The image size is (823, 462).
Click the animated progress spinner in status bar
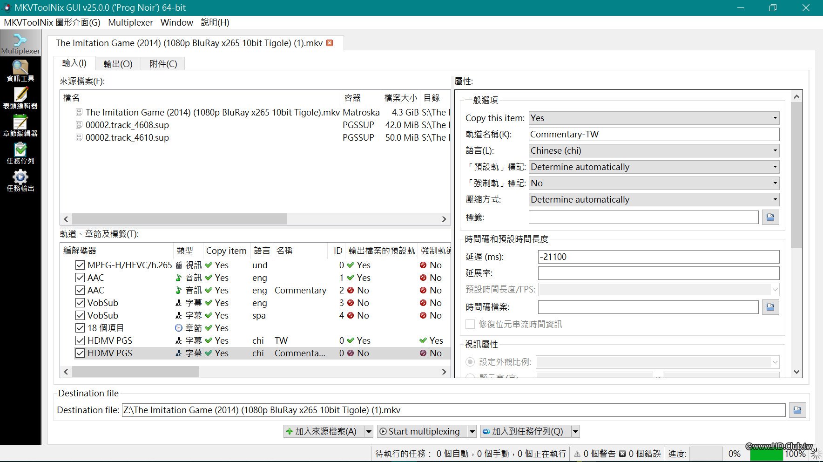tap(816, 454)
